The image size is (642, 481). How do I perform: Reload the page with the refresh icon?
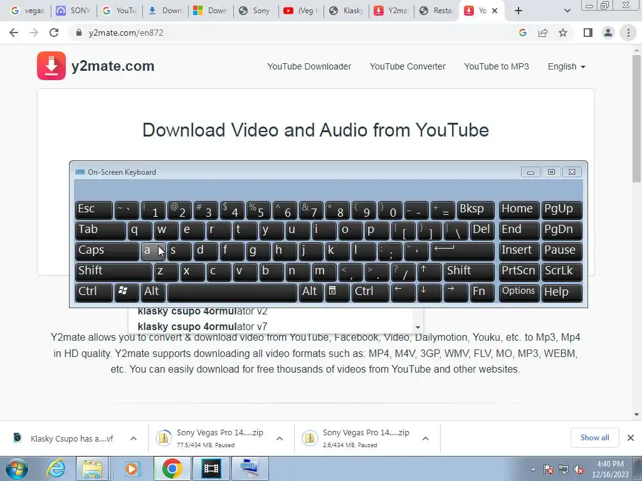(54, 33)
